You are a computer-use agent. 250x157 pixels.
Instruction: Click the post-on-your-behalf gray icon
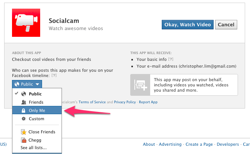coord(140,85)
